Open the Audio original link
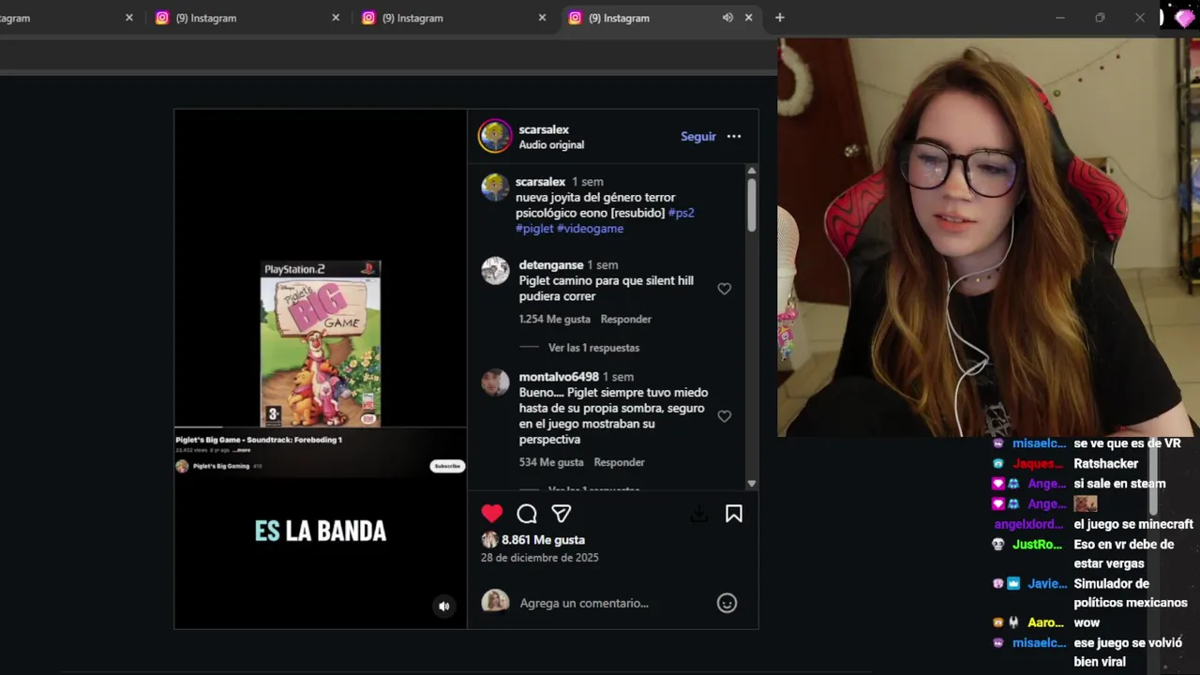Screen dimensions: 1200x675 pos(551,145)
